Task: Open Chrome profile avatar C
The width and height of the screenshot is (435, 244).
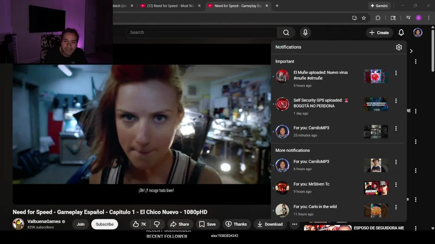Action: tap(419, 18)
